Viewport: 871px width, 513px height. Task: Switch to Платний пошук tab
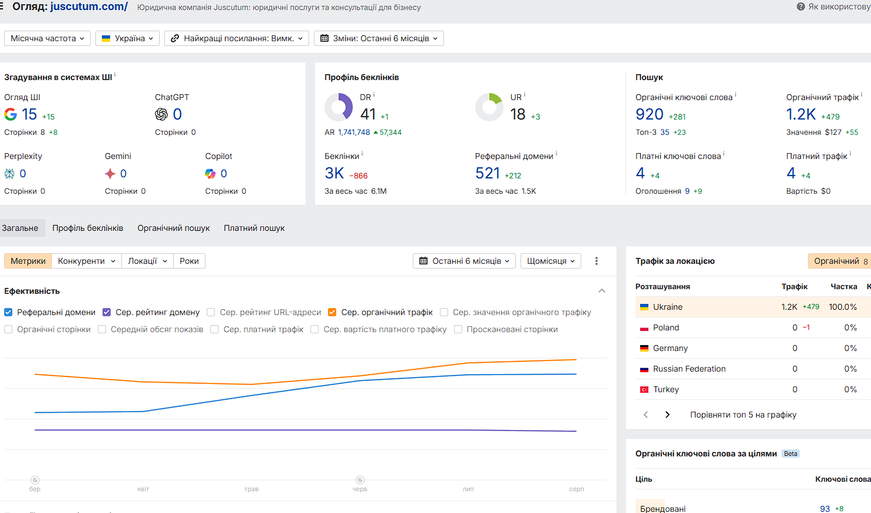coord(254,228)
